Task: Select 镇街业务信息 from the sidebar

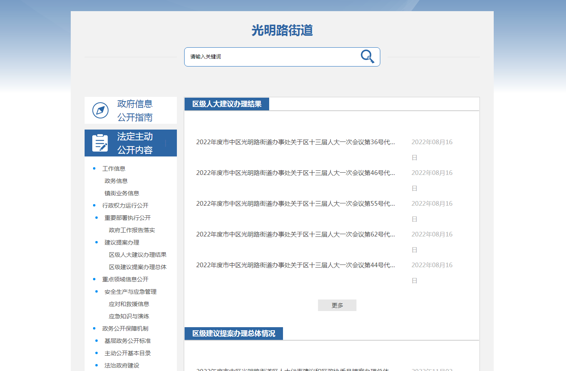Action: pos(122,193)
